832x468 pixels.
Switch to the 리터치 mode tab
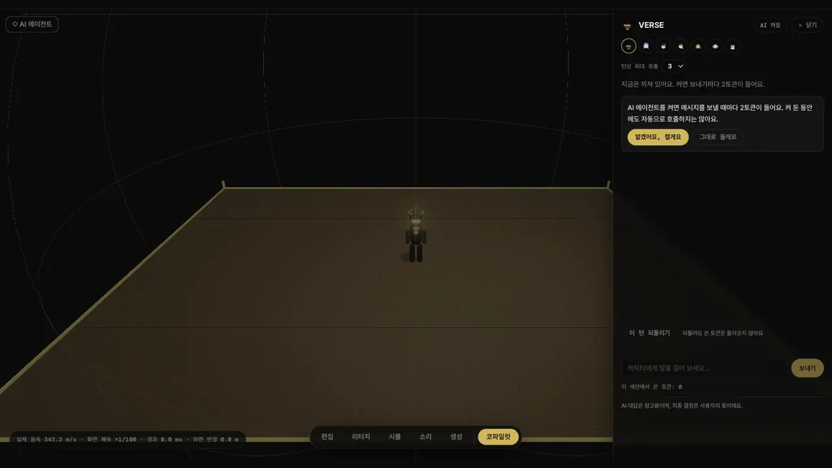361,437
